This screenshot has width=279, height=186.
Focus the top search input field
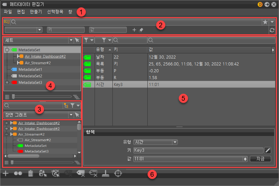tap(136, 22)
